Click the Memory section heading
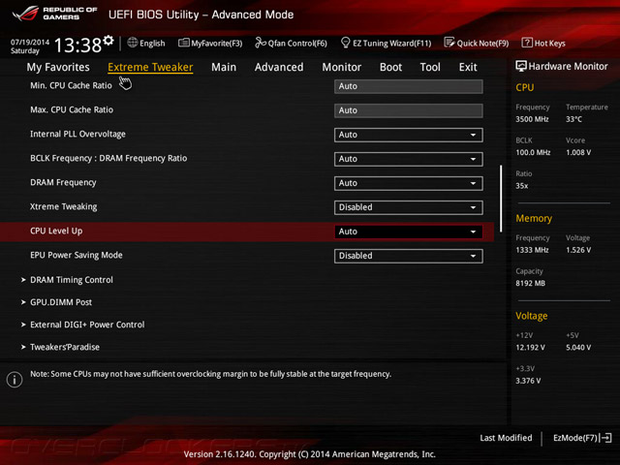620x465 pixels. coord(534,218)
